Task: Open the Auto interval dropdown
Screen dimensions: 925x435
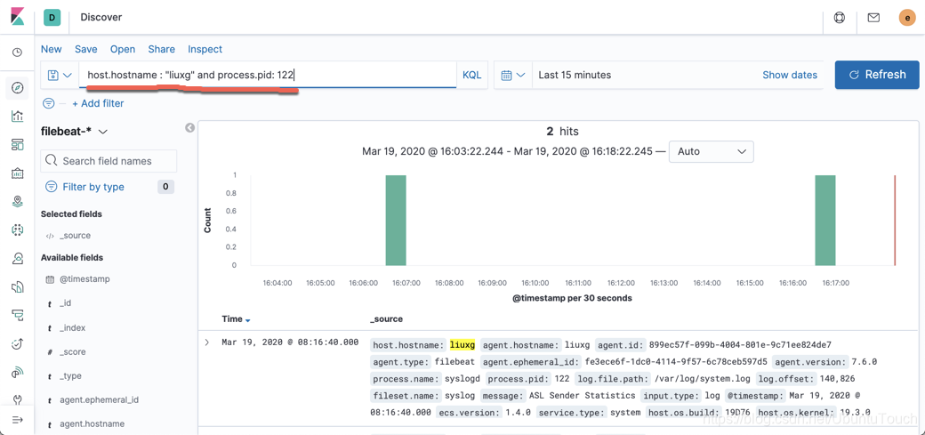Action: 711,152
